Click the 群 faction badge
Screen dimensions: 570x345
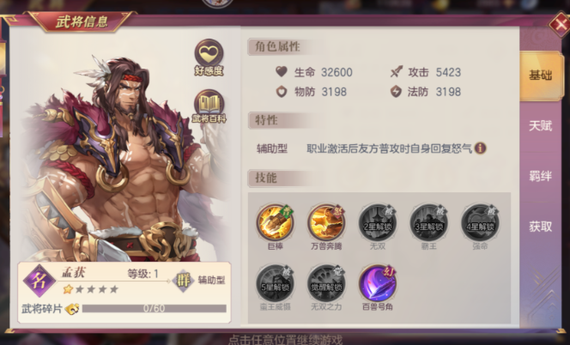(x=183, y=281)
